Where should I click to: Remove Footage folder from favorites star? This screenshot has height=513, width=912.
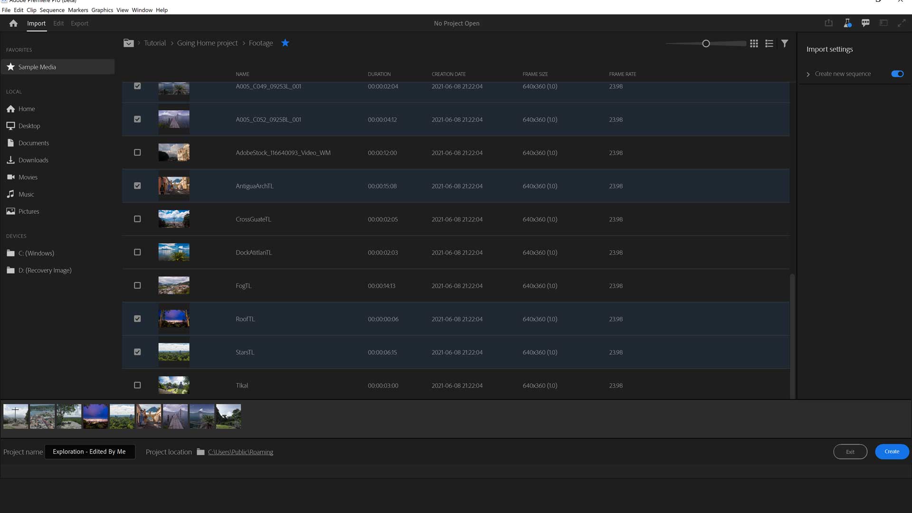[285, 43]
